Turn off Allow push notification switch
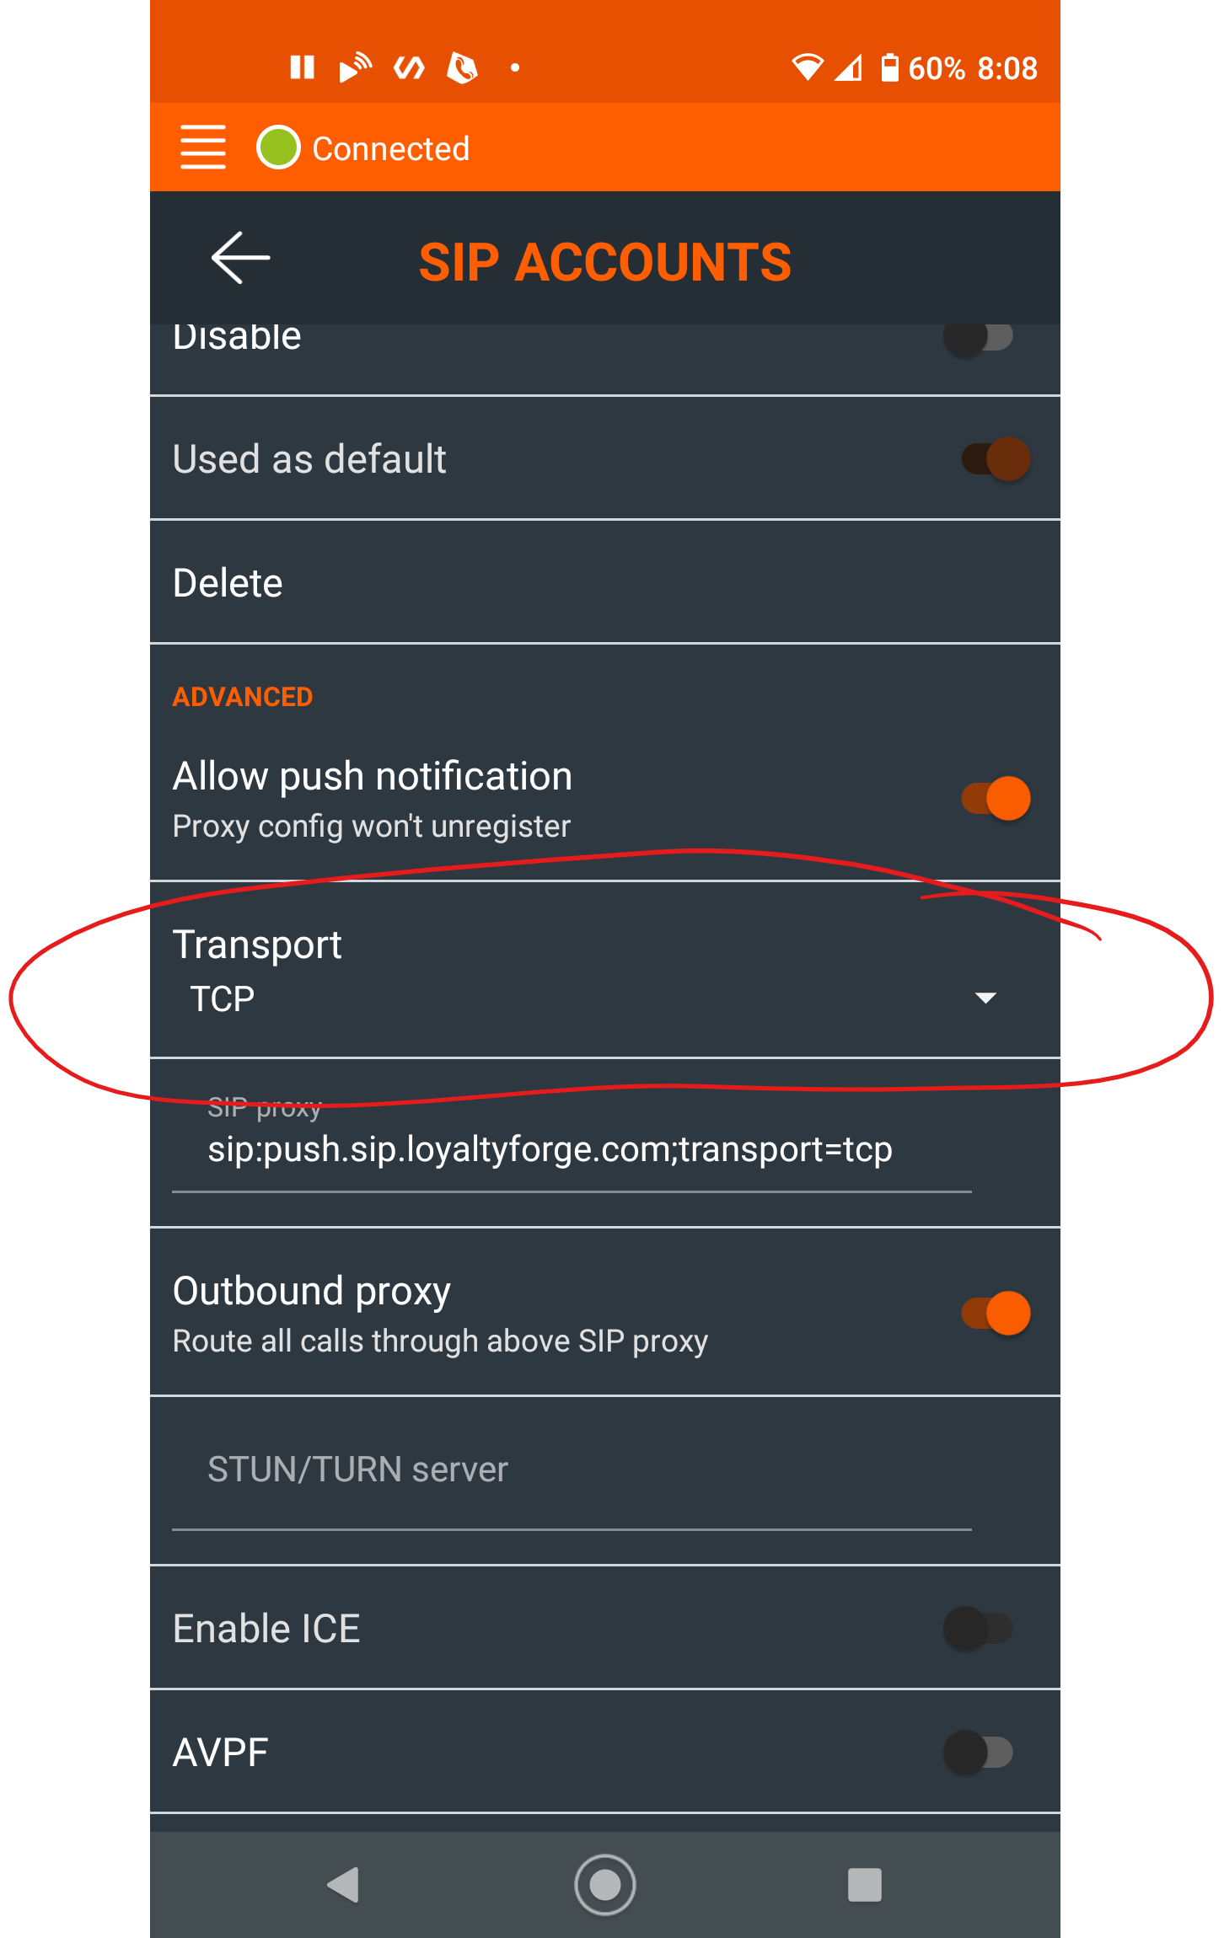 coord(996,798)
